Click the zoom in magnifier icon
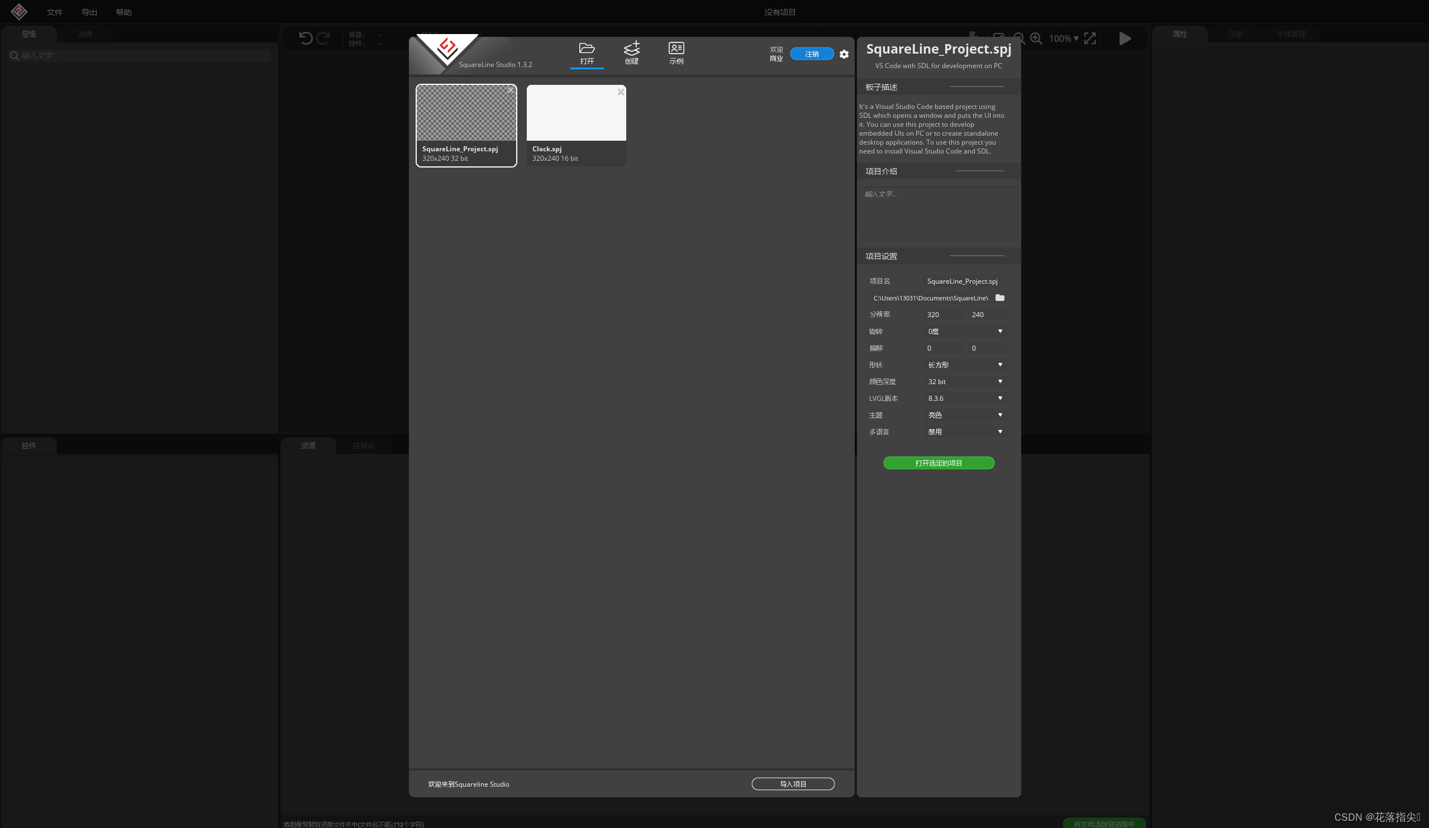This screenshot has width=1429, height=828. [x=1036, y=39]
